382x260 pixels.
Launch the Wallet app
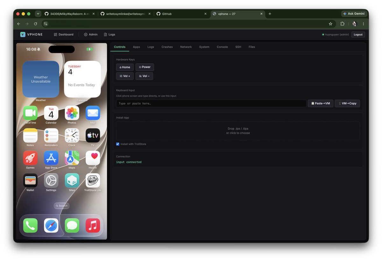click(x=30, y=181)
